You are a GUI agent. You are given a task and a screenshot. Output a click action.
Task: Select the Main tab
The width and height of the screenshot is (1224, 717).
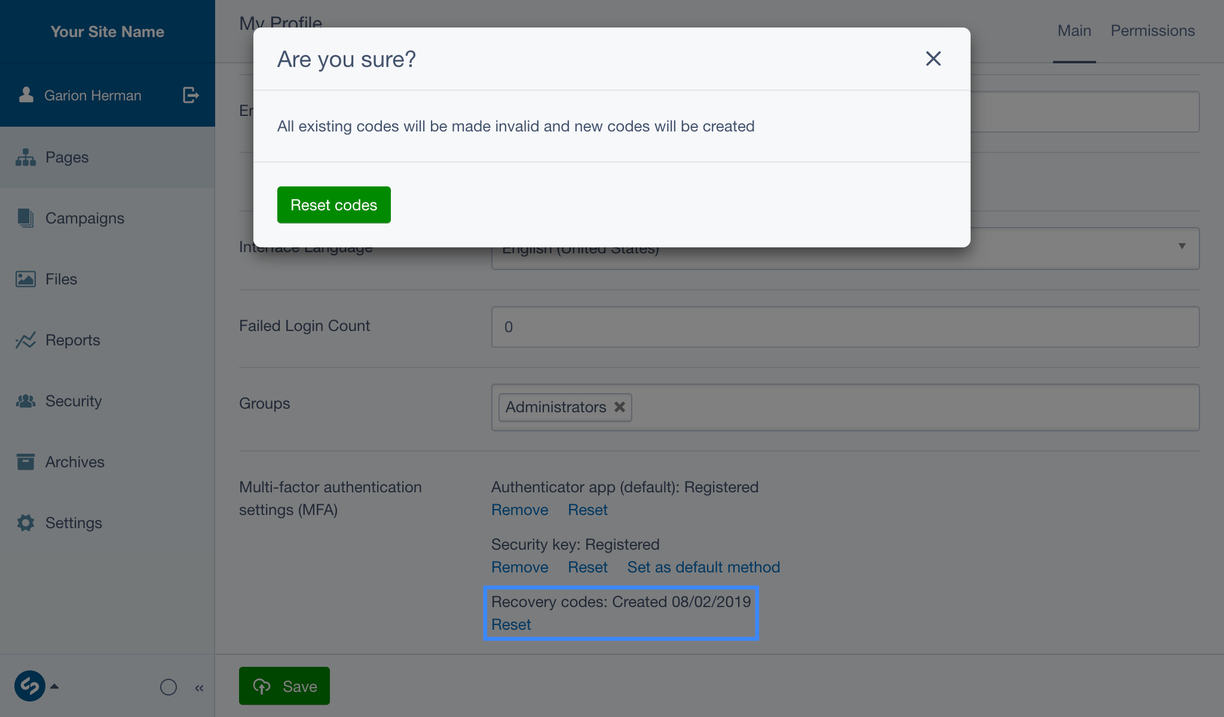(1074, 30)
